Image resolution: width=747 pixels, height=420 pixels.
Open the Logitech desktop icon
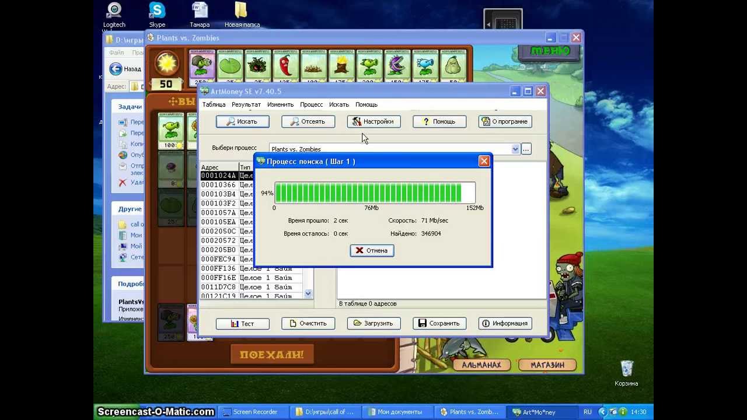pos(114,15)
